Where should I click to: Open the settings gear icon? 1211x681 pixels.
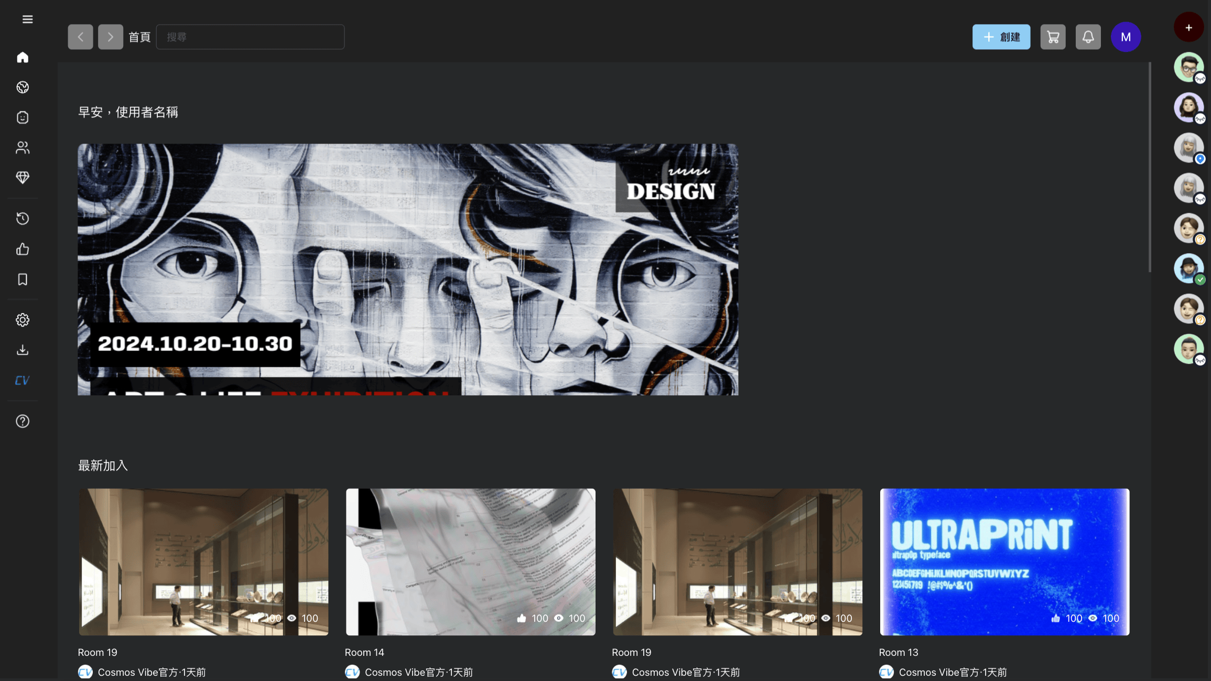(x=23, y=320)
